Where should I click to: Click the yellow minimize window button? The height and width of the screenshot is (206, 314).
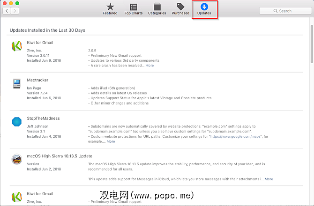[11, 3]
